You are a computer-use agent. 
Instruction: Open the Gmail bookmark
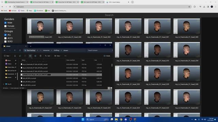click(x=4, y=11)
